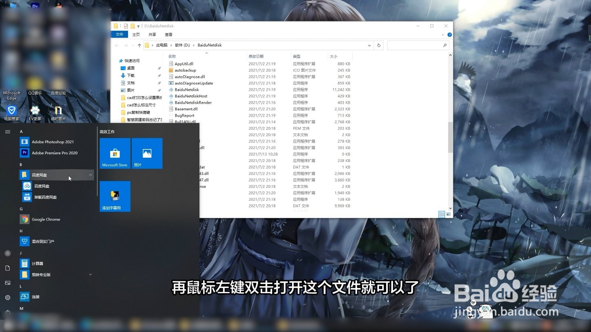This screenshot has height=332, width=591.
Task: Open Settings gear in Start sidebar
Action: [x=7, y=298]
